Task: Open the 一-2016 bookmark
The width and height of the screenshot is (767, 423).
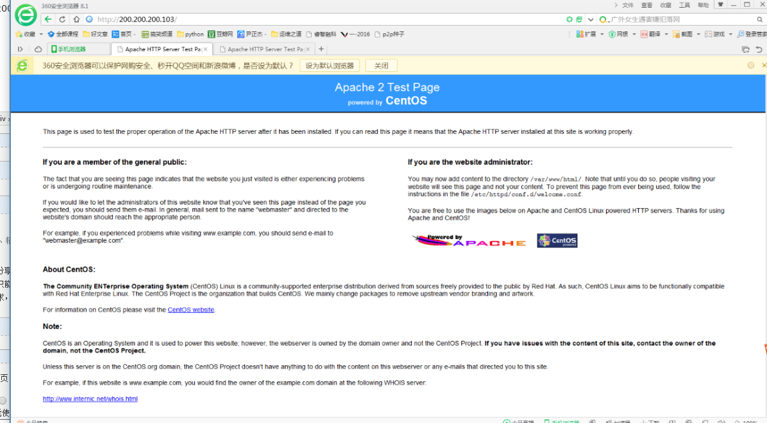Action: (356, 34)
